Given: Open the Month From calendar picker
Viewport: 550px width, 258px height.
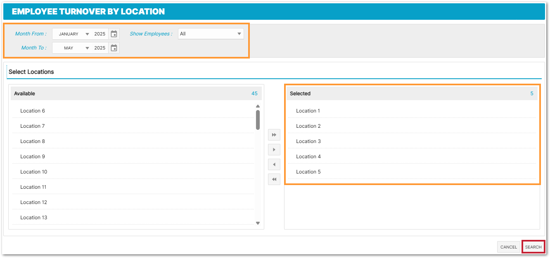Looking at the screenshot, I should 114,34.
